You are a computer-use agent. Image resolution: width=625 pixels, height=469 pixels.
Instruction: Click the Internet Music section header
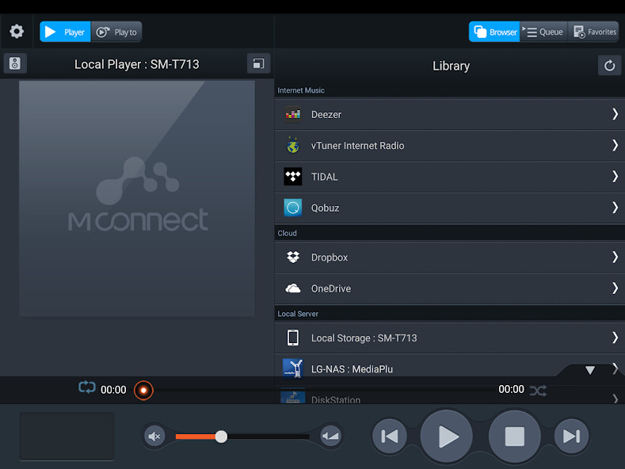pos(301,90)
